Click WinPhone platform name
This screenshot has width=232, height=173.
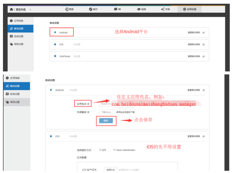coord(65,56)
